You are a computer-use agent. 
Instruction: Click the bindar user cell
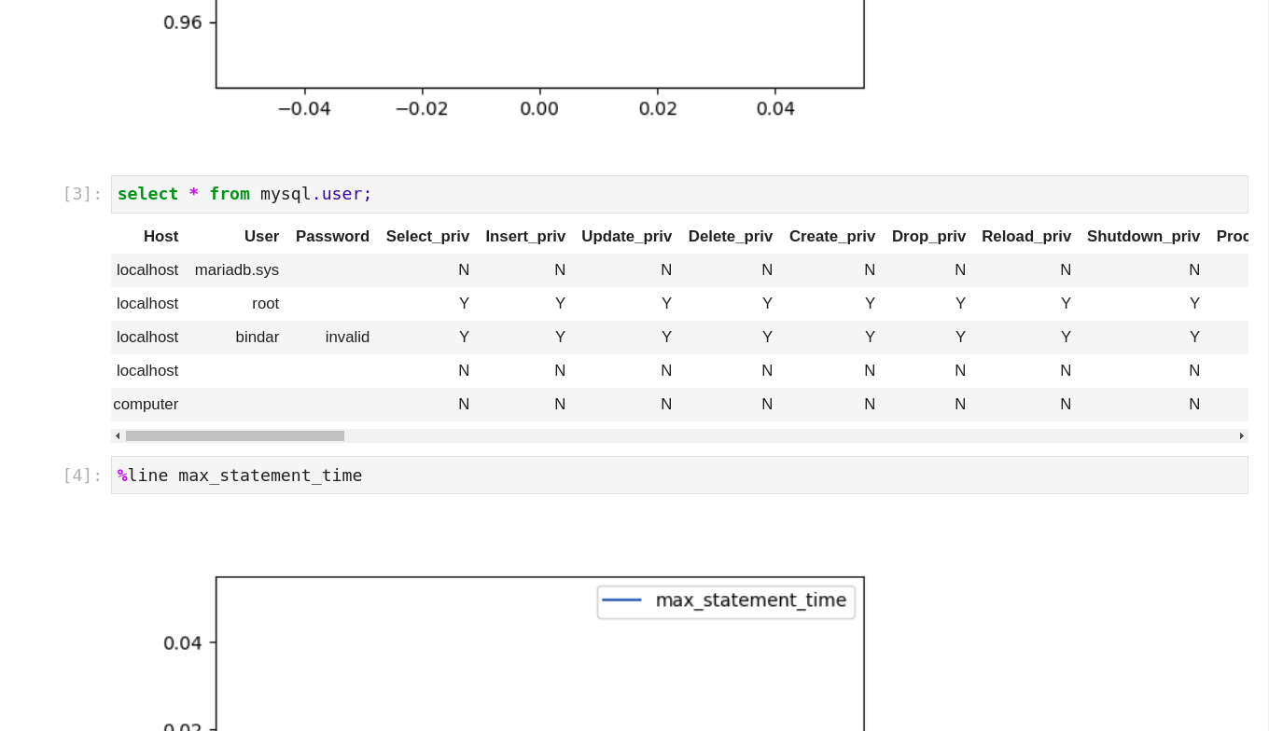click(257, 338)
